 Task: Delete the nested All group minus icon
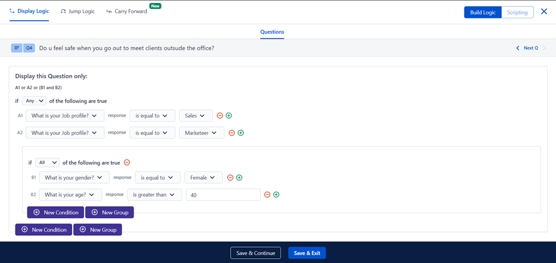pyautogui.click(x=127, y=163)
